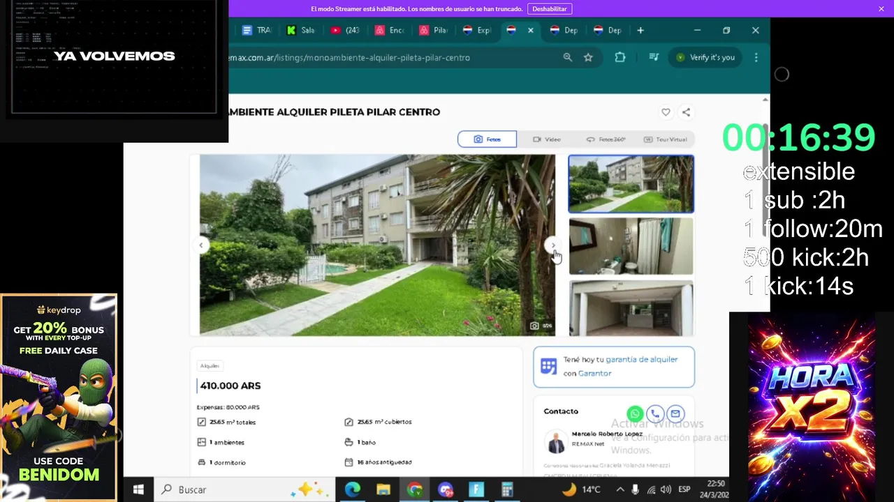Click the Alquiler tag label
This screenshot has width=894, height=502.
tap(210, 366)
